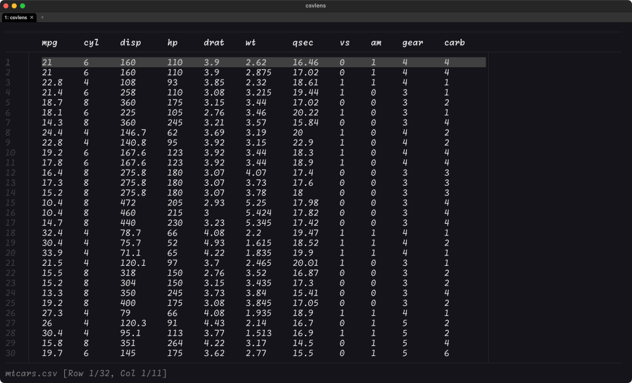Click row number 15 in the gutter
Screen dimensions: 632x383
coord(9,203)
